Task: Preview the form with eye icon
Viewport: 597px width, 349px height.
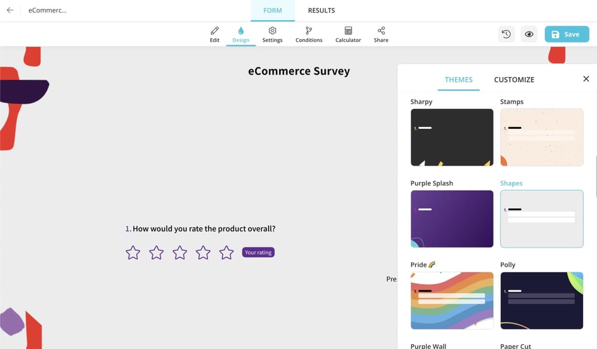Action: click(529, 35)
